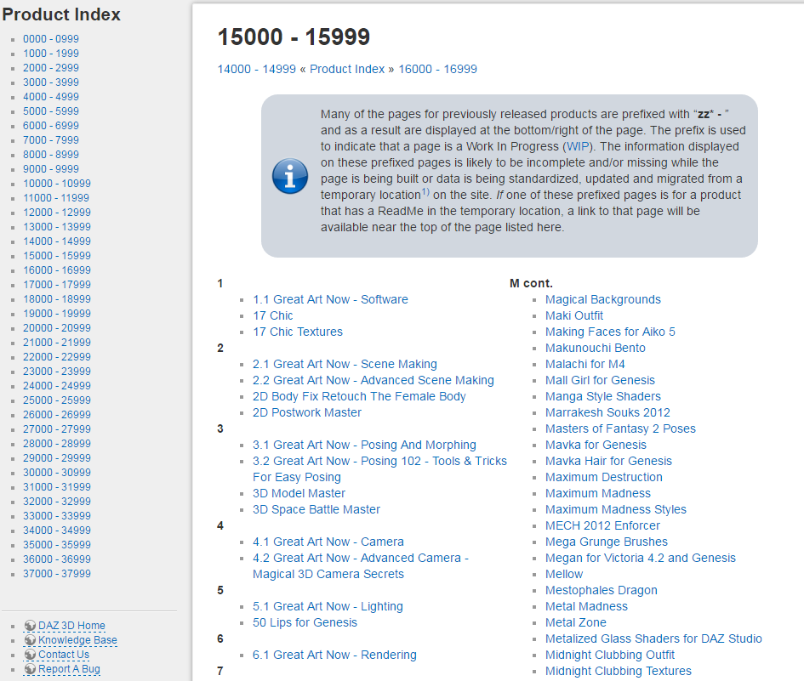Open Maximum Destruction product link
Image resolution: width=804 pixels, height=681 pixels.
point(604,477)
